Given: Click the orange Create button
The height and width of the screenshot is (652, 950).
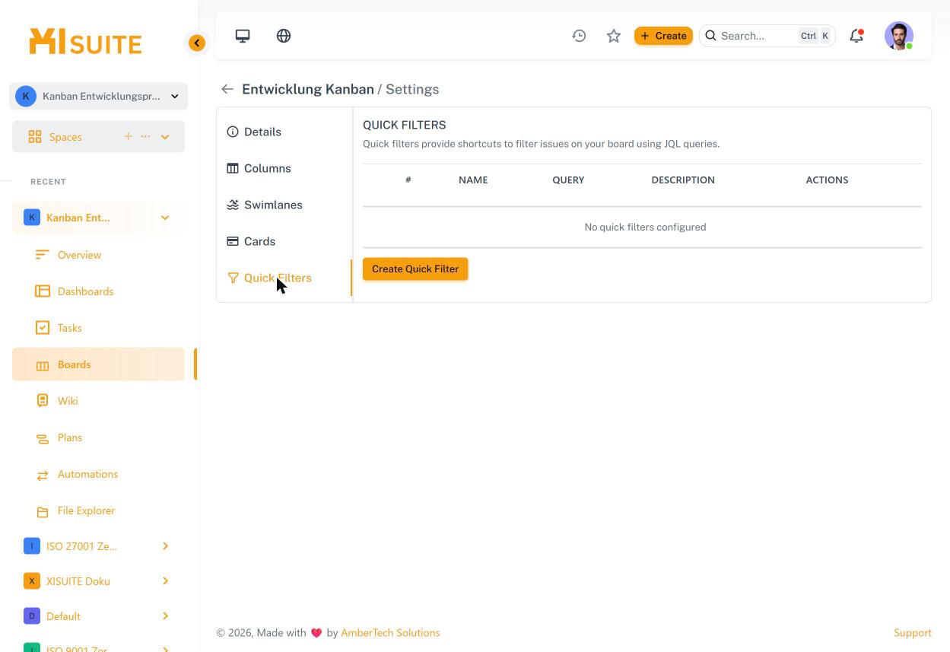Looking at the screenshot, I should click(663, 36).
